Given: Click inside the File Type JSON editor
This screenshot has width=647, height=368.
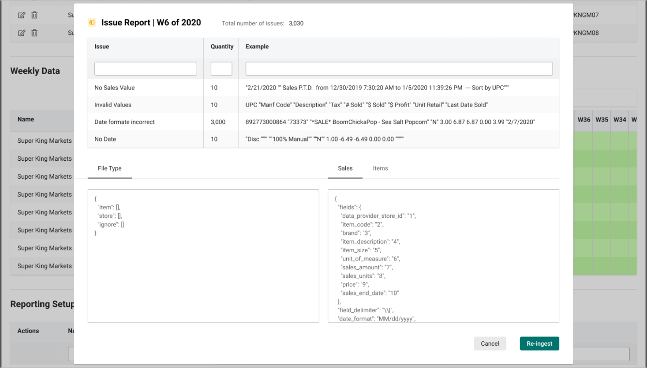Looking at the screenshot, I should coord(203,256).
